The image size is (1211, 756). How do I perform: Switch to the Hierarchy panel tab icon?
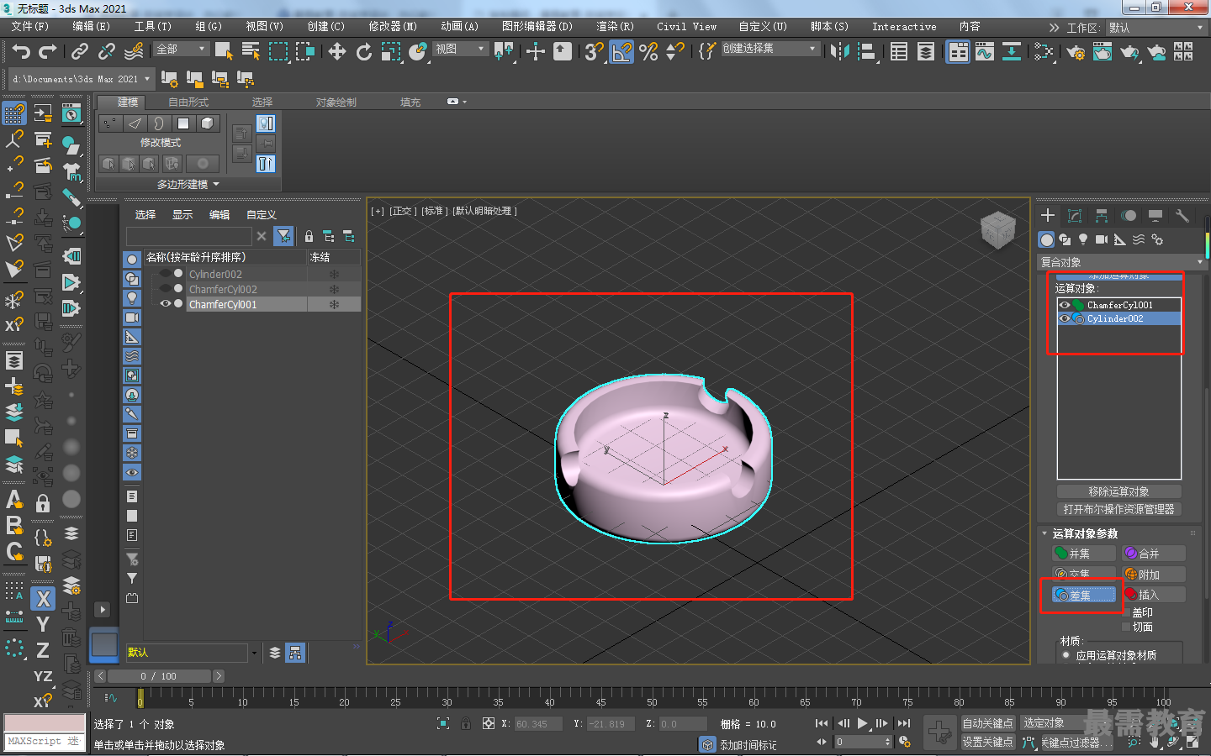tap(1102, 216)
